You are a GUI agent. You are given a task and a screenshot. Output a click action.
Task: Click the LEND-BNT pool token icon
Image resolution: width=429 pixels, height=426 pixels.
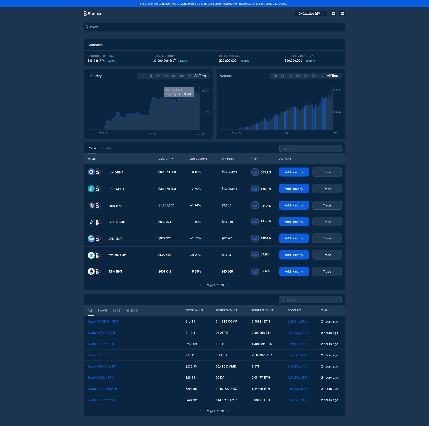pos(94,189)
